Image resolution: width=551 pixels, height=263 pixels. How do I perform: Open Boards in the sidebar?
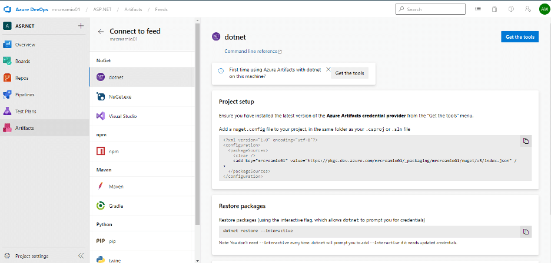coord(45,61)
